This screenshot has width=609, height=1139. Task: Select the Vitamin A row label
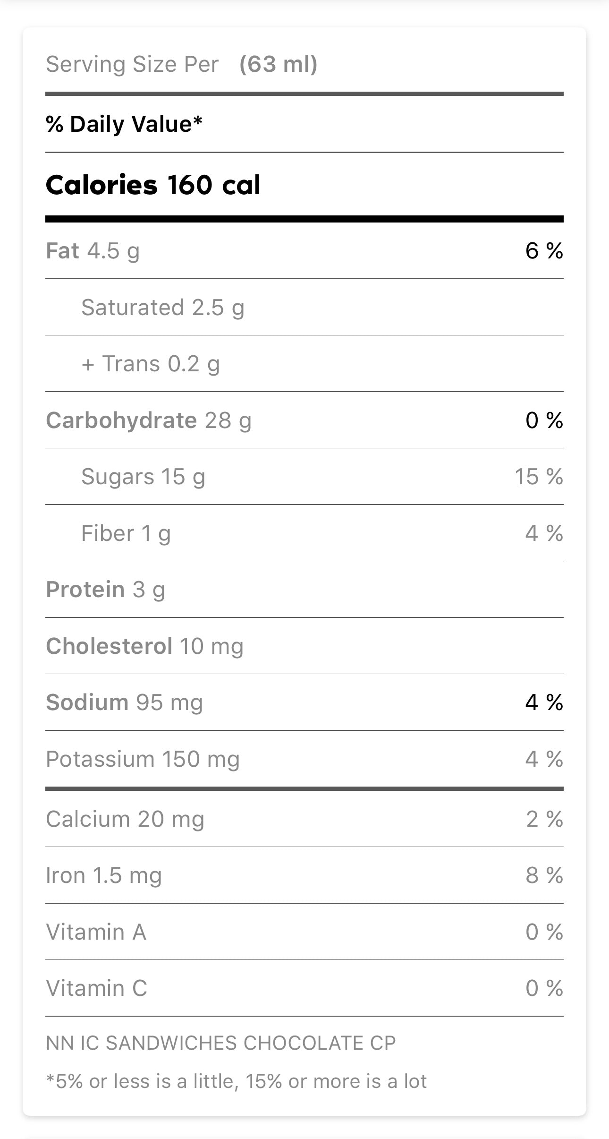(96, 932)
